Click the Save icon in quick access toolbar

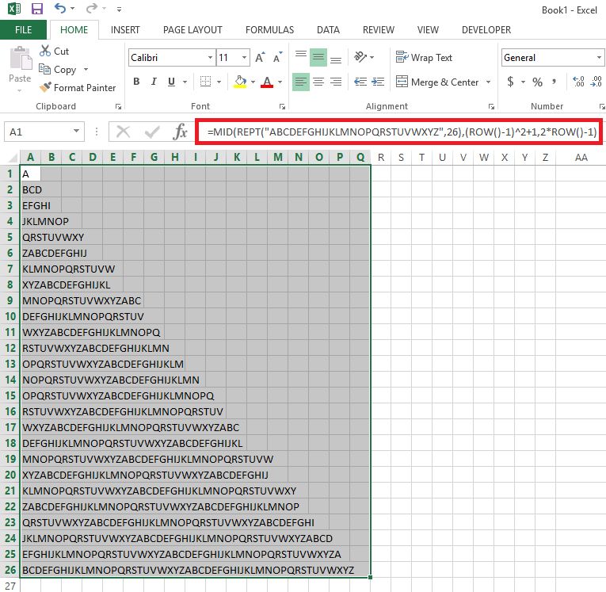(x=37, y=9)
